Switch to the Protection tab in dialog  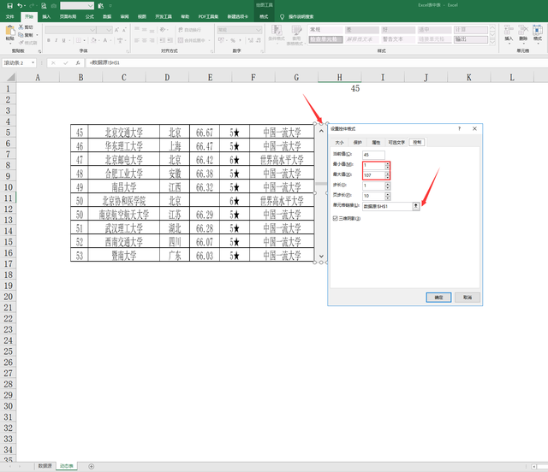click(358, 143)
